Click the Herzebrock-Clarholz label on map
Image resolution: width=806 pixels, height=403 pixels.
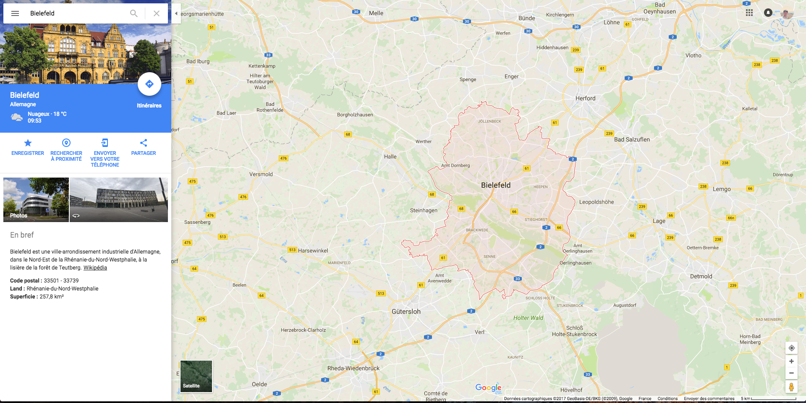[303, 330]
